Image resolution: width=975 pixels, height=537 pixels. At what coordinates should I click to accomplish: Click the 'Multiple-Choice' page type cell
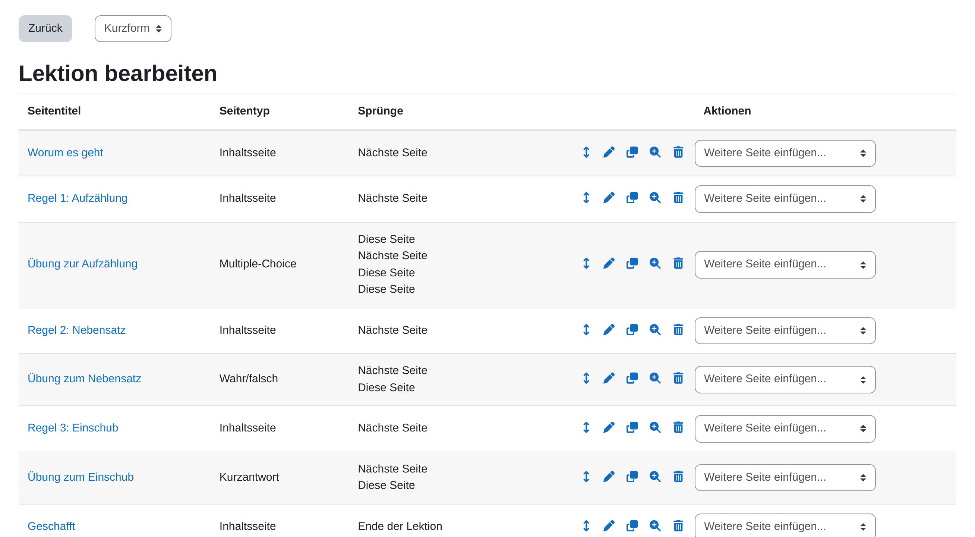[258, 264]
